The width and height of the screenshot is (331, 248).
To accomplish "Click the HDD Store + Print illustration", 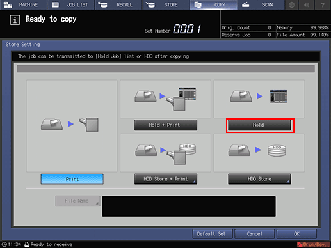I will (165, 153).
